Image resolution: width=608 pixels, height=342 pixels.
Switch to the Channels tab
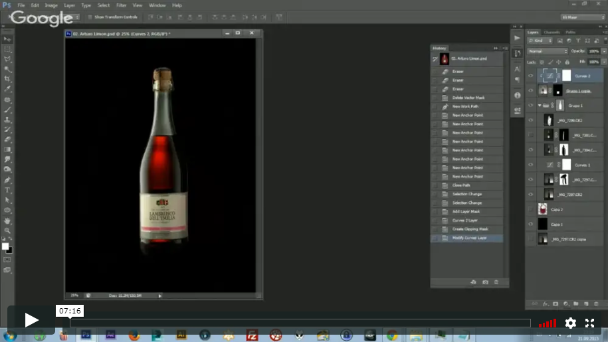(x=552, y=32)
